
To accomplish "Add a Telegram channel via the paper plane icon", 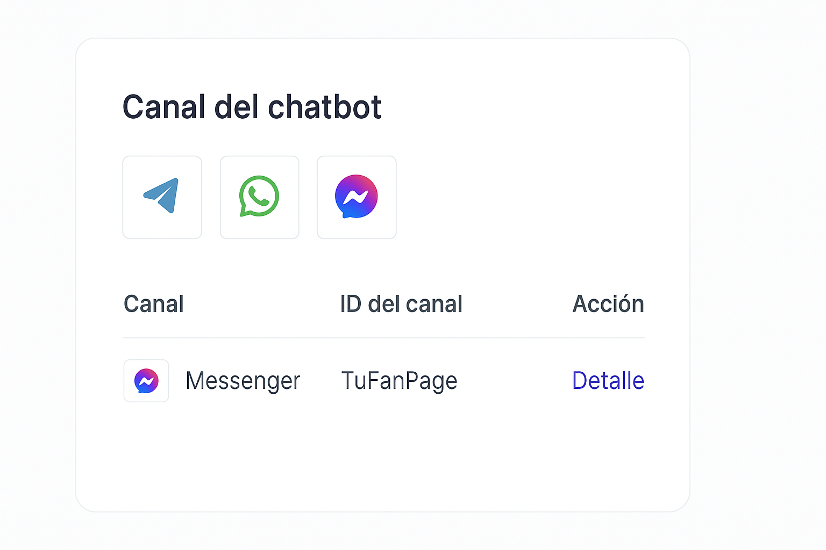I will 162,197.
